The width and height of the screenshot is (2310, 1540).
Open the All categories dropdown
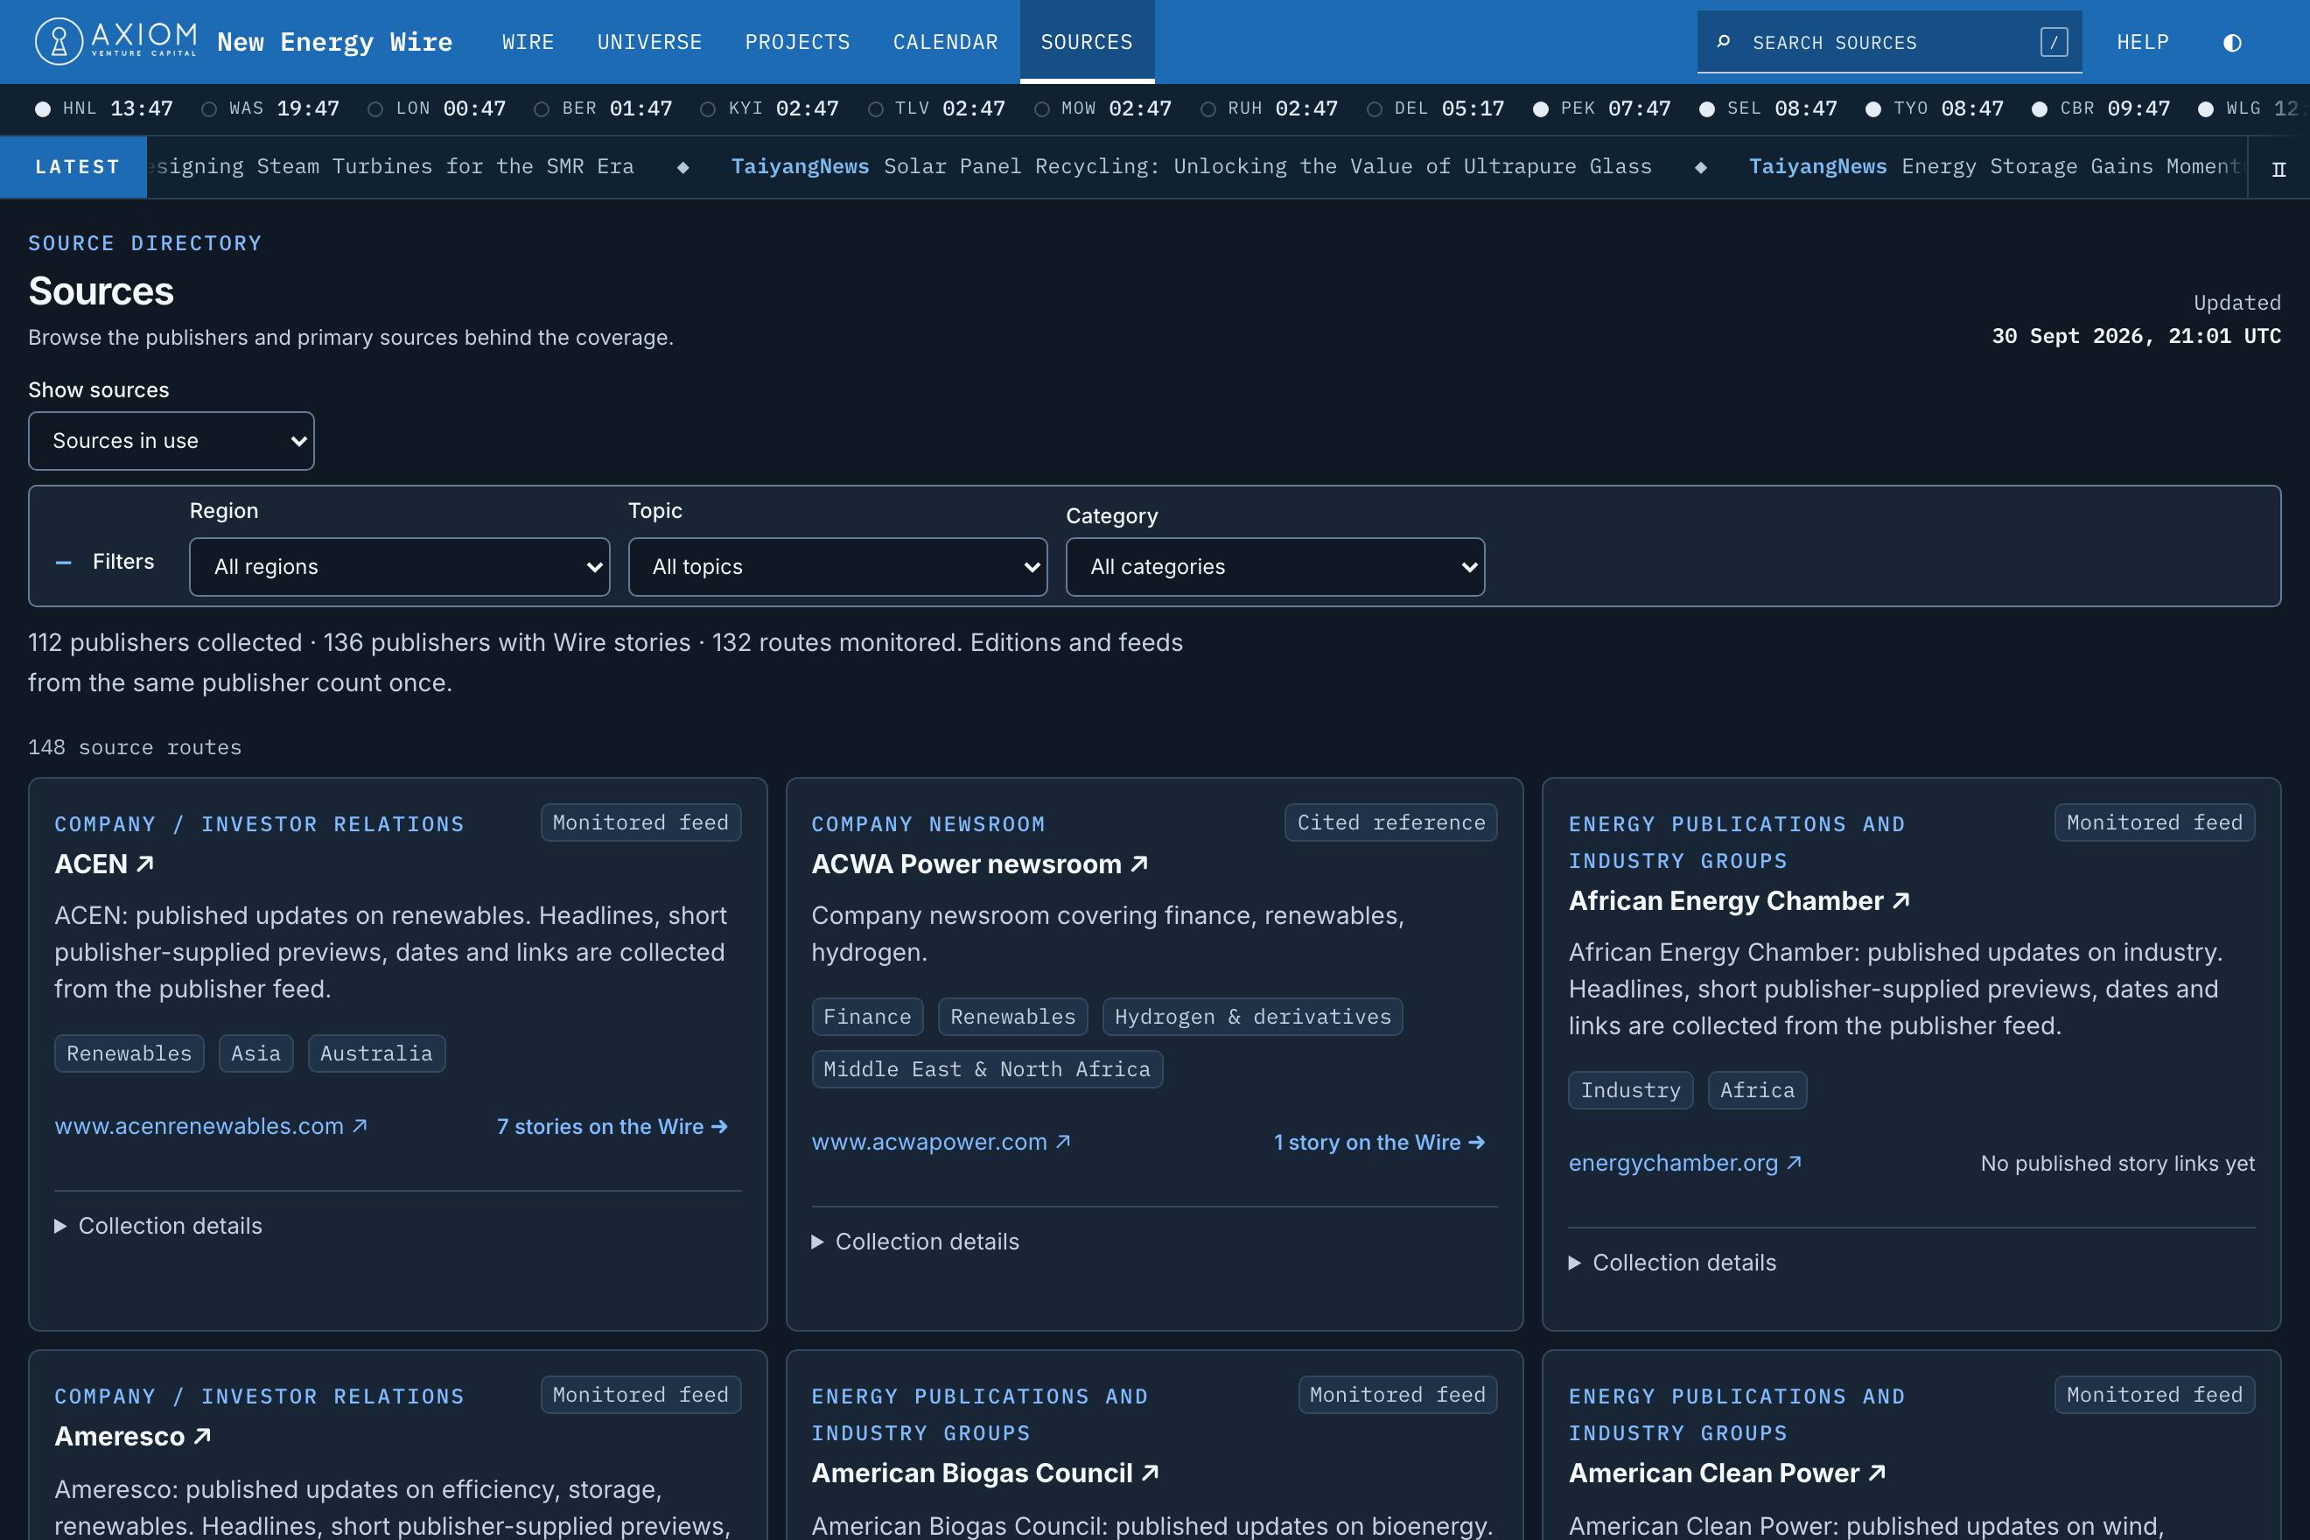click(1275, 567)
